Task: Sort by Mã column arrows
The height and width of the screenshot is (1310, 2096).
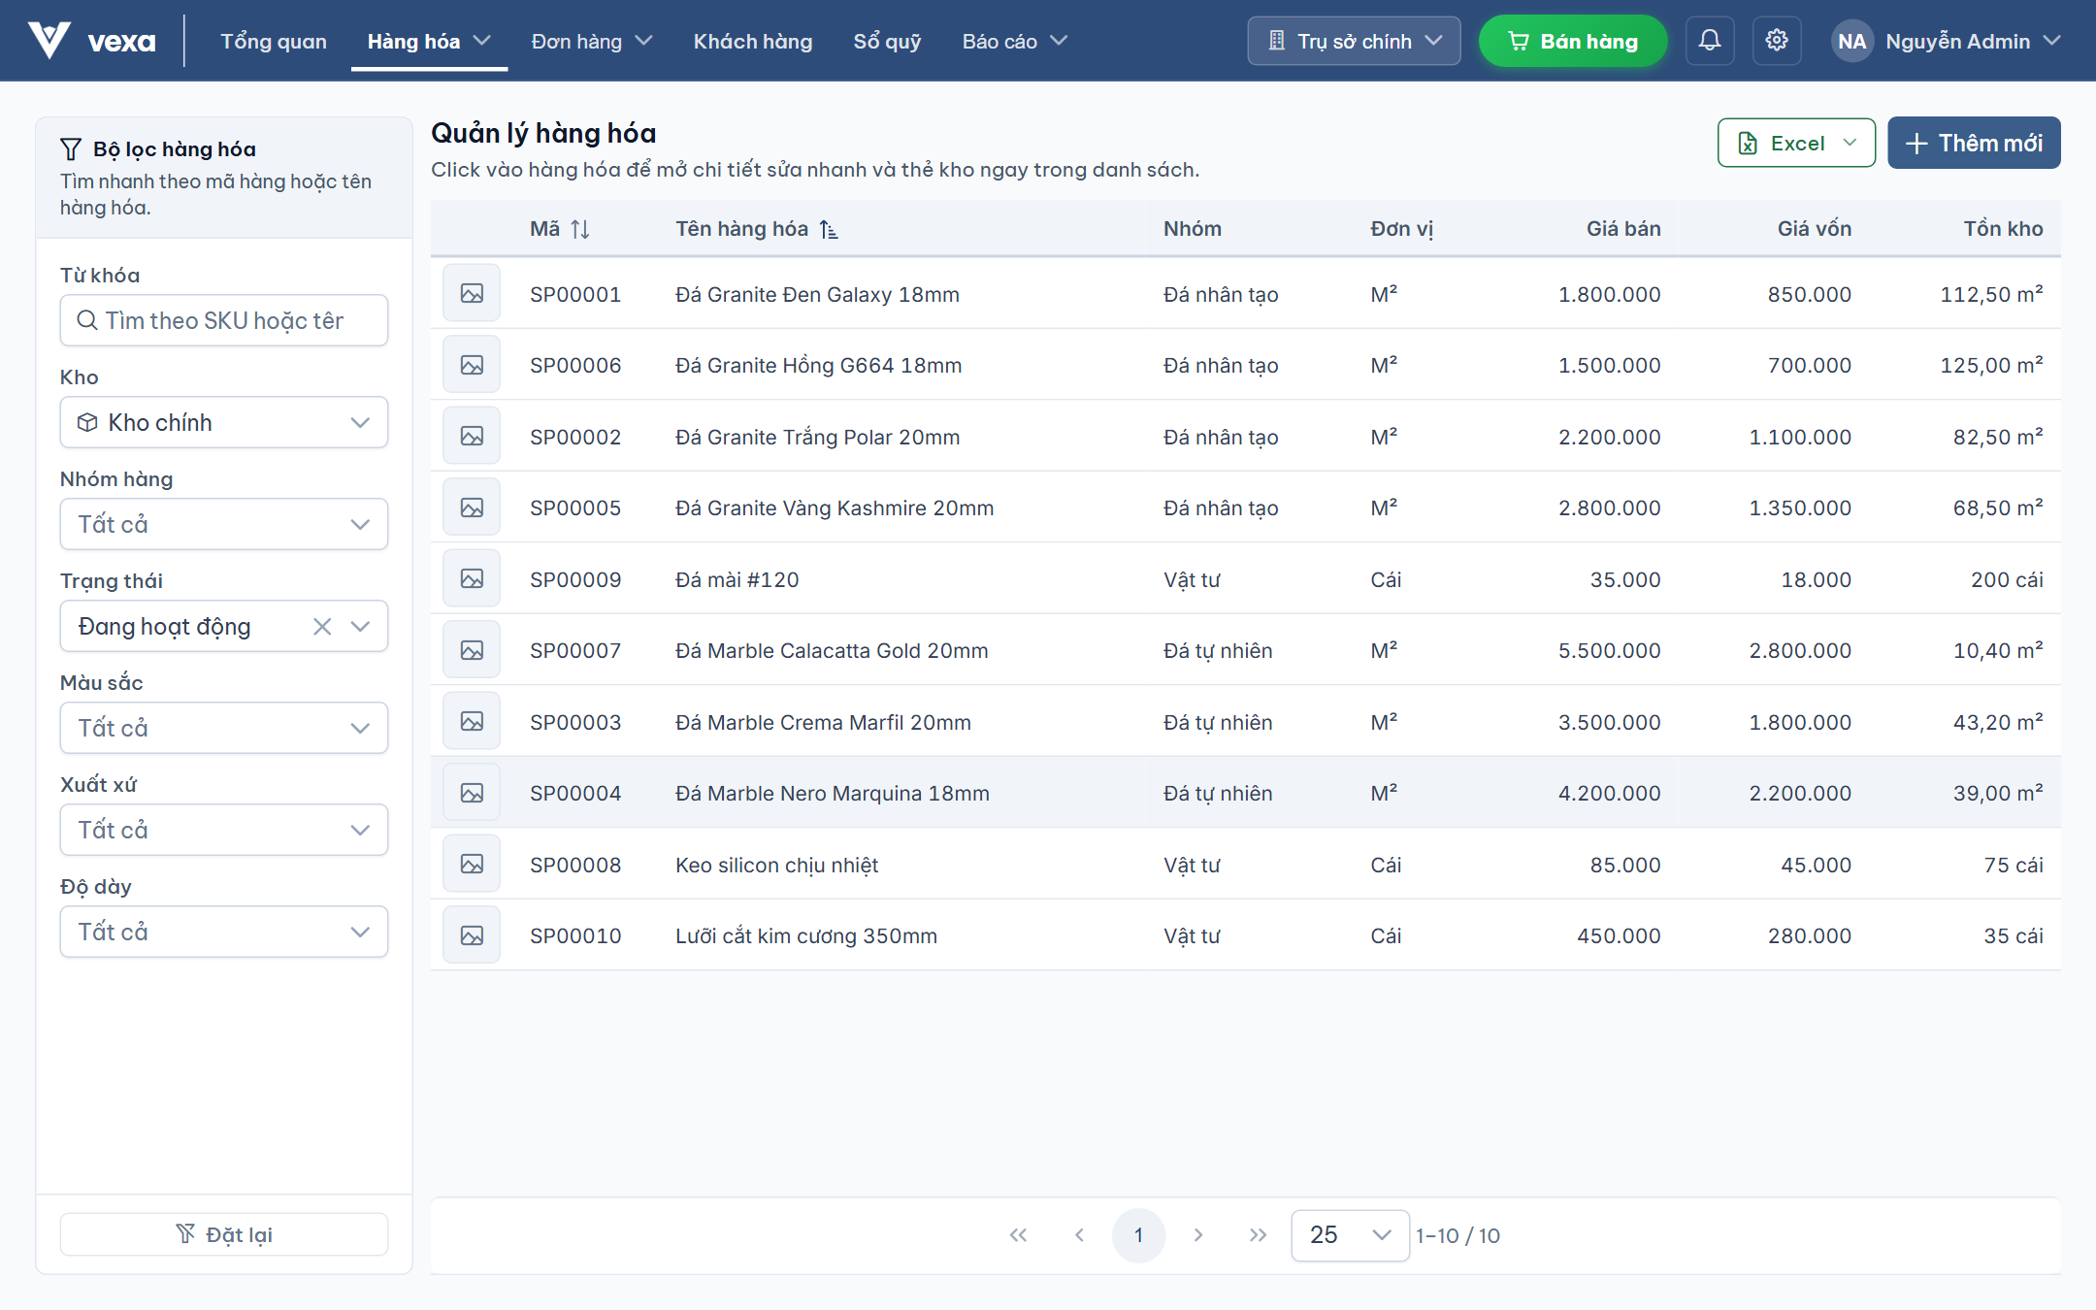Action: (x=580, y=229)
